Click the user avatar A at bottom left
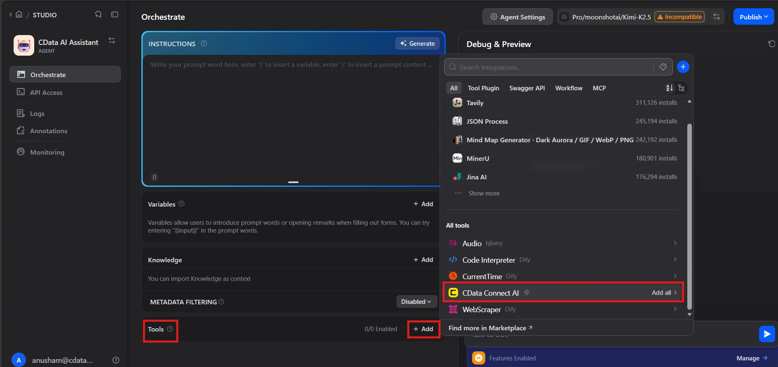This screenshot has width=778, height=367. (x=19, y=360)
